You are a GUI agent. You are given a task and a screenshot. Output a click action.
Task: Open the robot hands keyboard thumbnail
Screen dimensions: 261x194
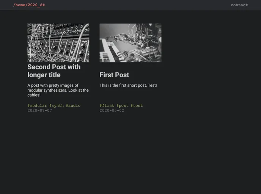(x=130, y=43)
